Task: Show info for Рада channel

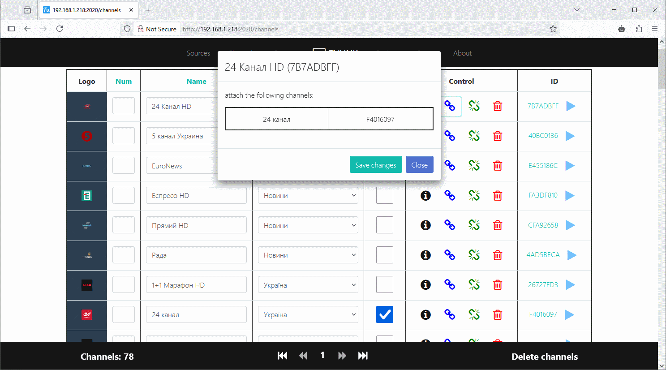Action: (x=425, y=255)
